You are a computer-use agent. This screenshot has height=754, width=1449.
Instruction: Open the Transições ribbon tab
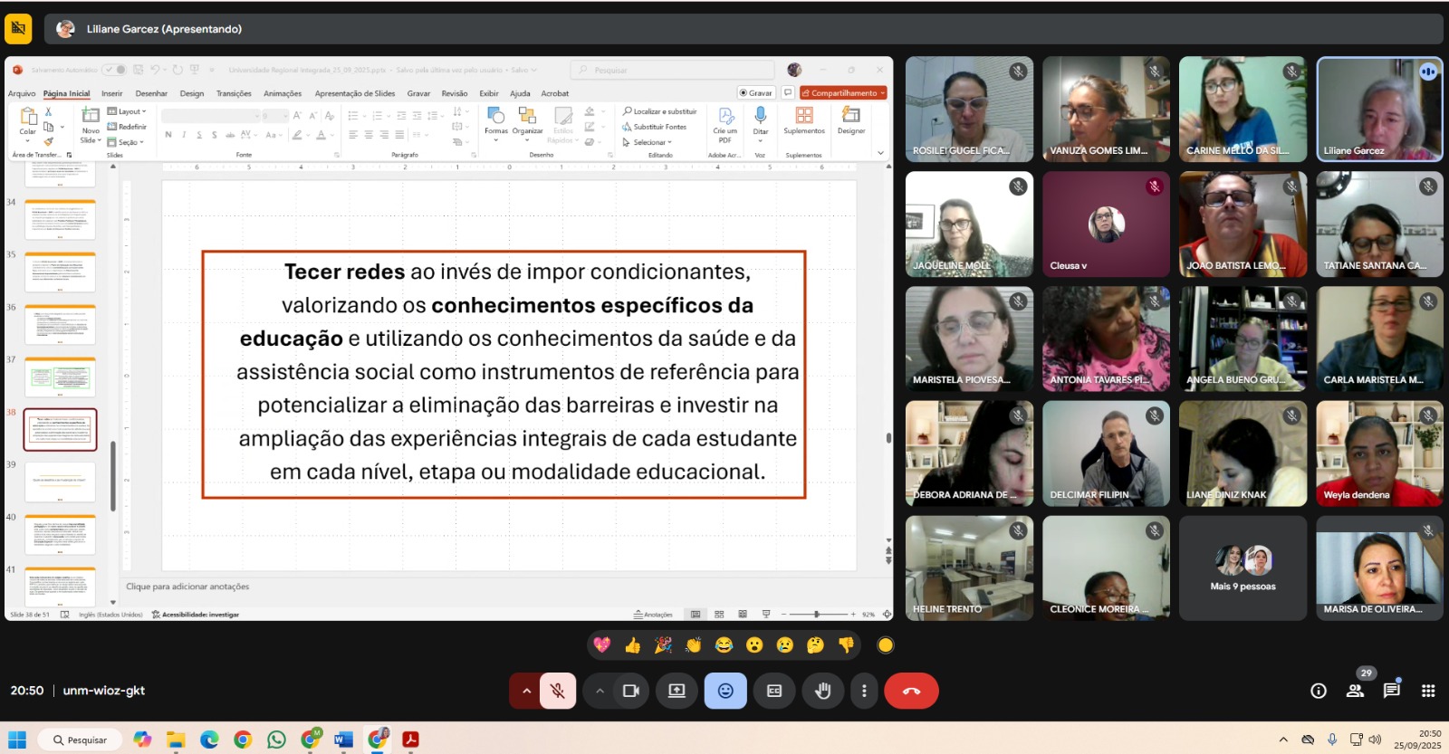pyautogui.click(x=234, y=93)
